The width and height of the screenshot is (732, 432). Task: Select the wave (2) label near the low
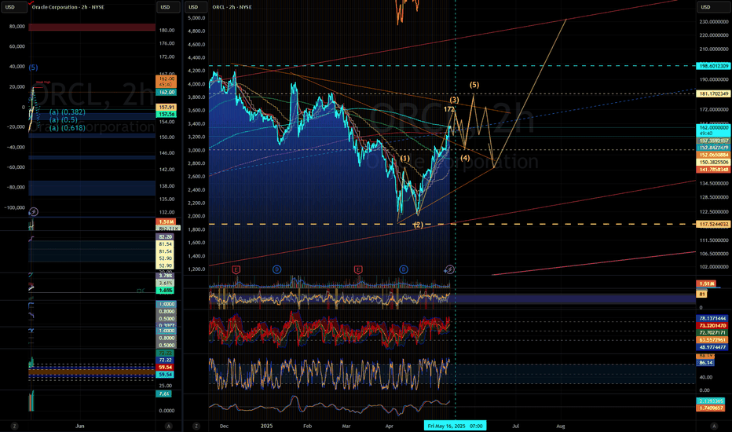tap(419, 225)
